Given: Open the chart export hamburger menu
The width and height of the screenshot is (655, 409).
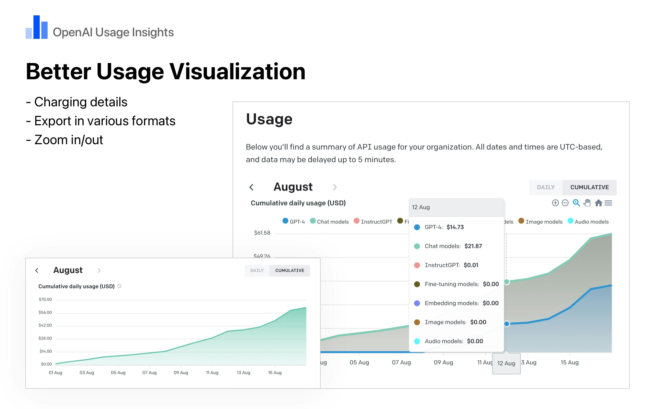Looking at the screenshot, I should (x=608, y=203).
